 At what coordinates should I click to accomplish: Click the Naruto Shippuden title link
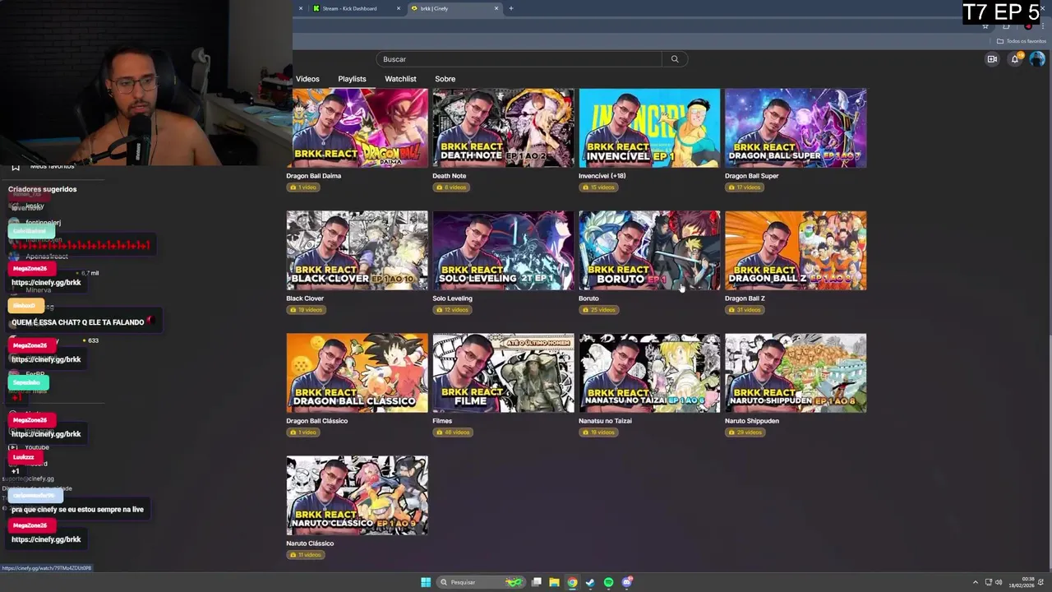click(x=752, y=421)
